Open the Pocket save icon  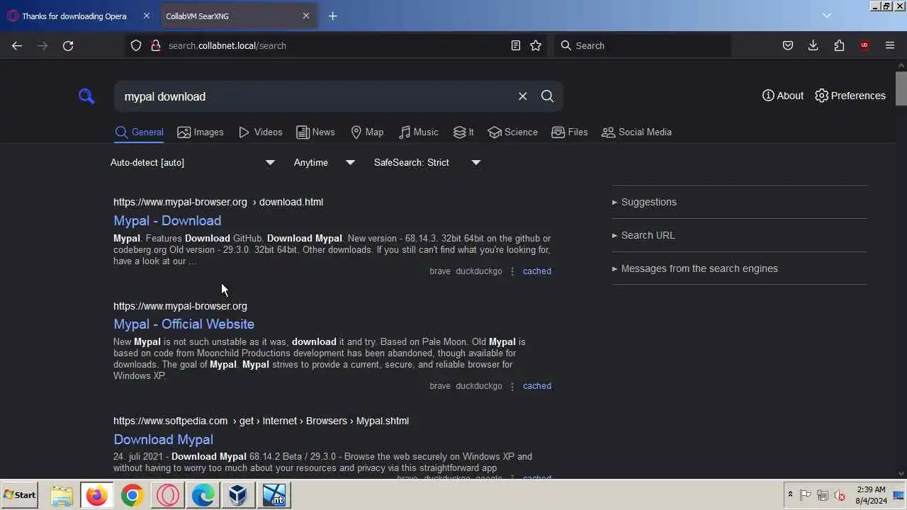pos(788,45)
